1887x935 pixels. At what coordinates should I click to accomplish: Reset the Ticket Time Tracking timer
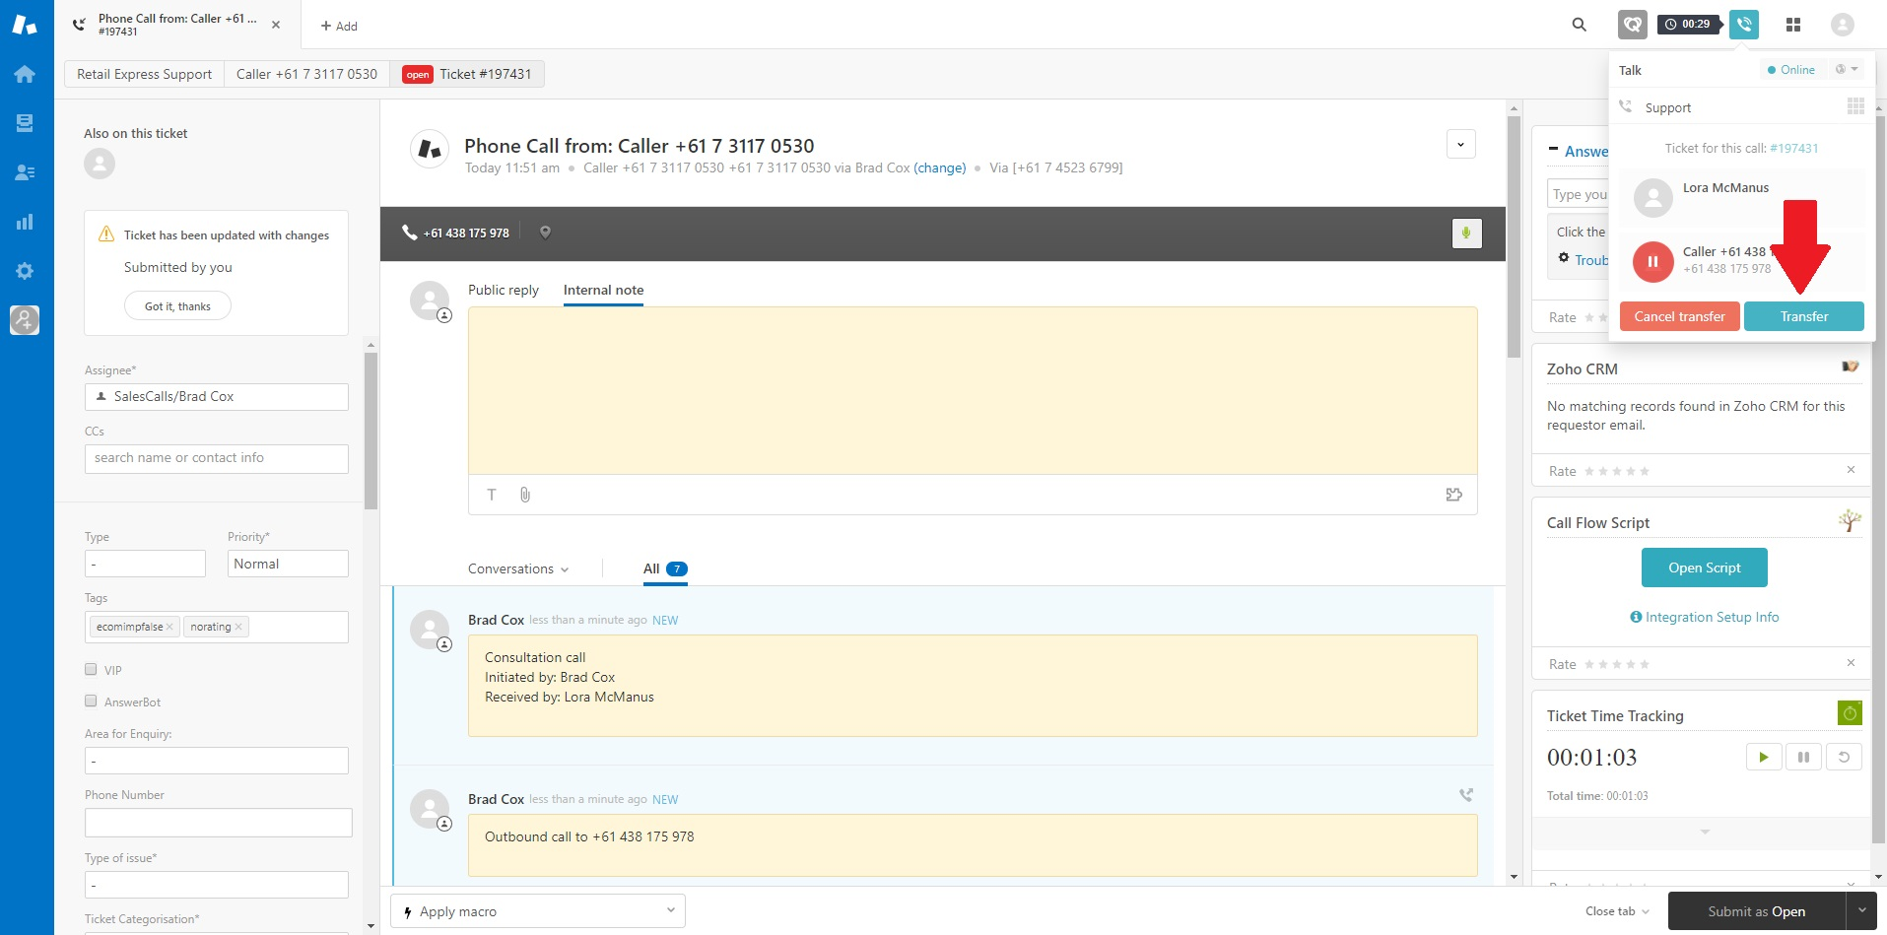coord(1844,757)
